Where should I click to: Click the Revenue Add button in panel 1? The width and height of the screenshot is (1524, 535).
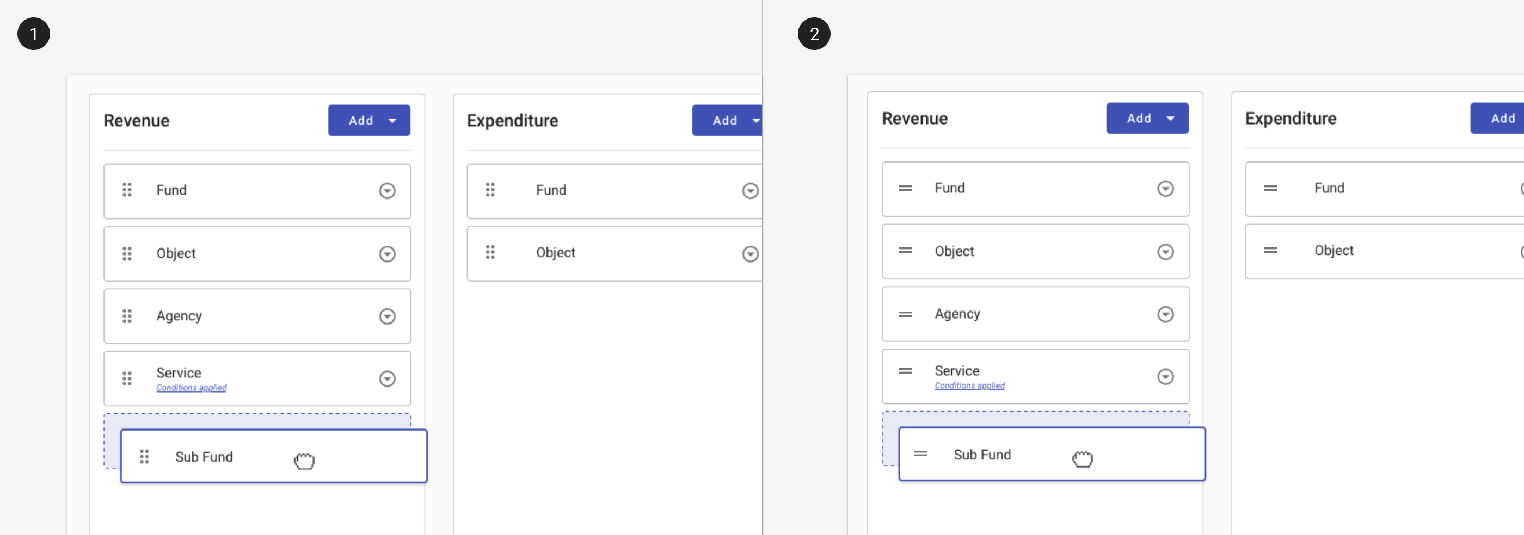pyautogui.click(x=369, y=121)
